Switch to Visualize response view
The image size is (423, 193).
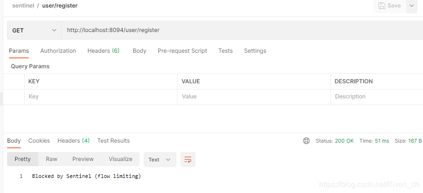pos(120,159)
